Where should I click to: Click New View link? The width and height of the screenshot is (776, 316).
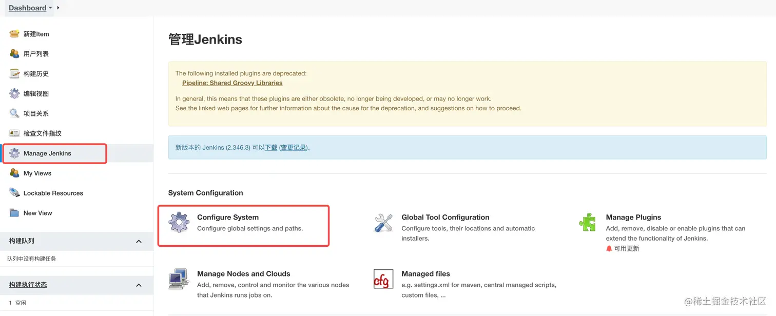tap(38, 213)
